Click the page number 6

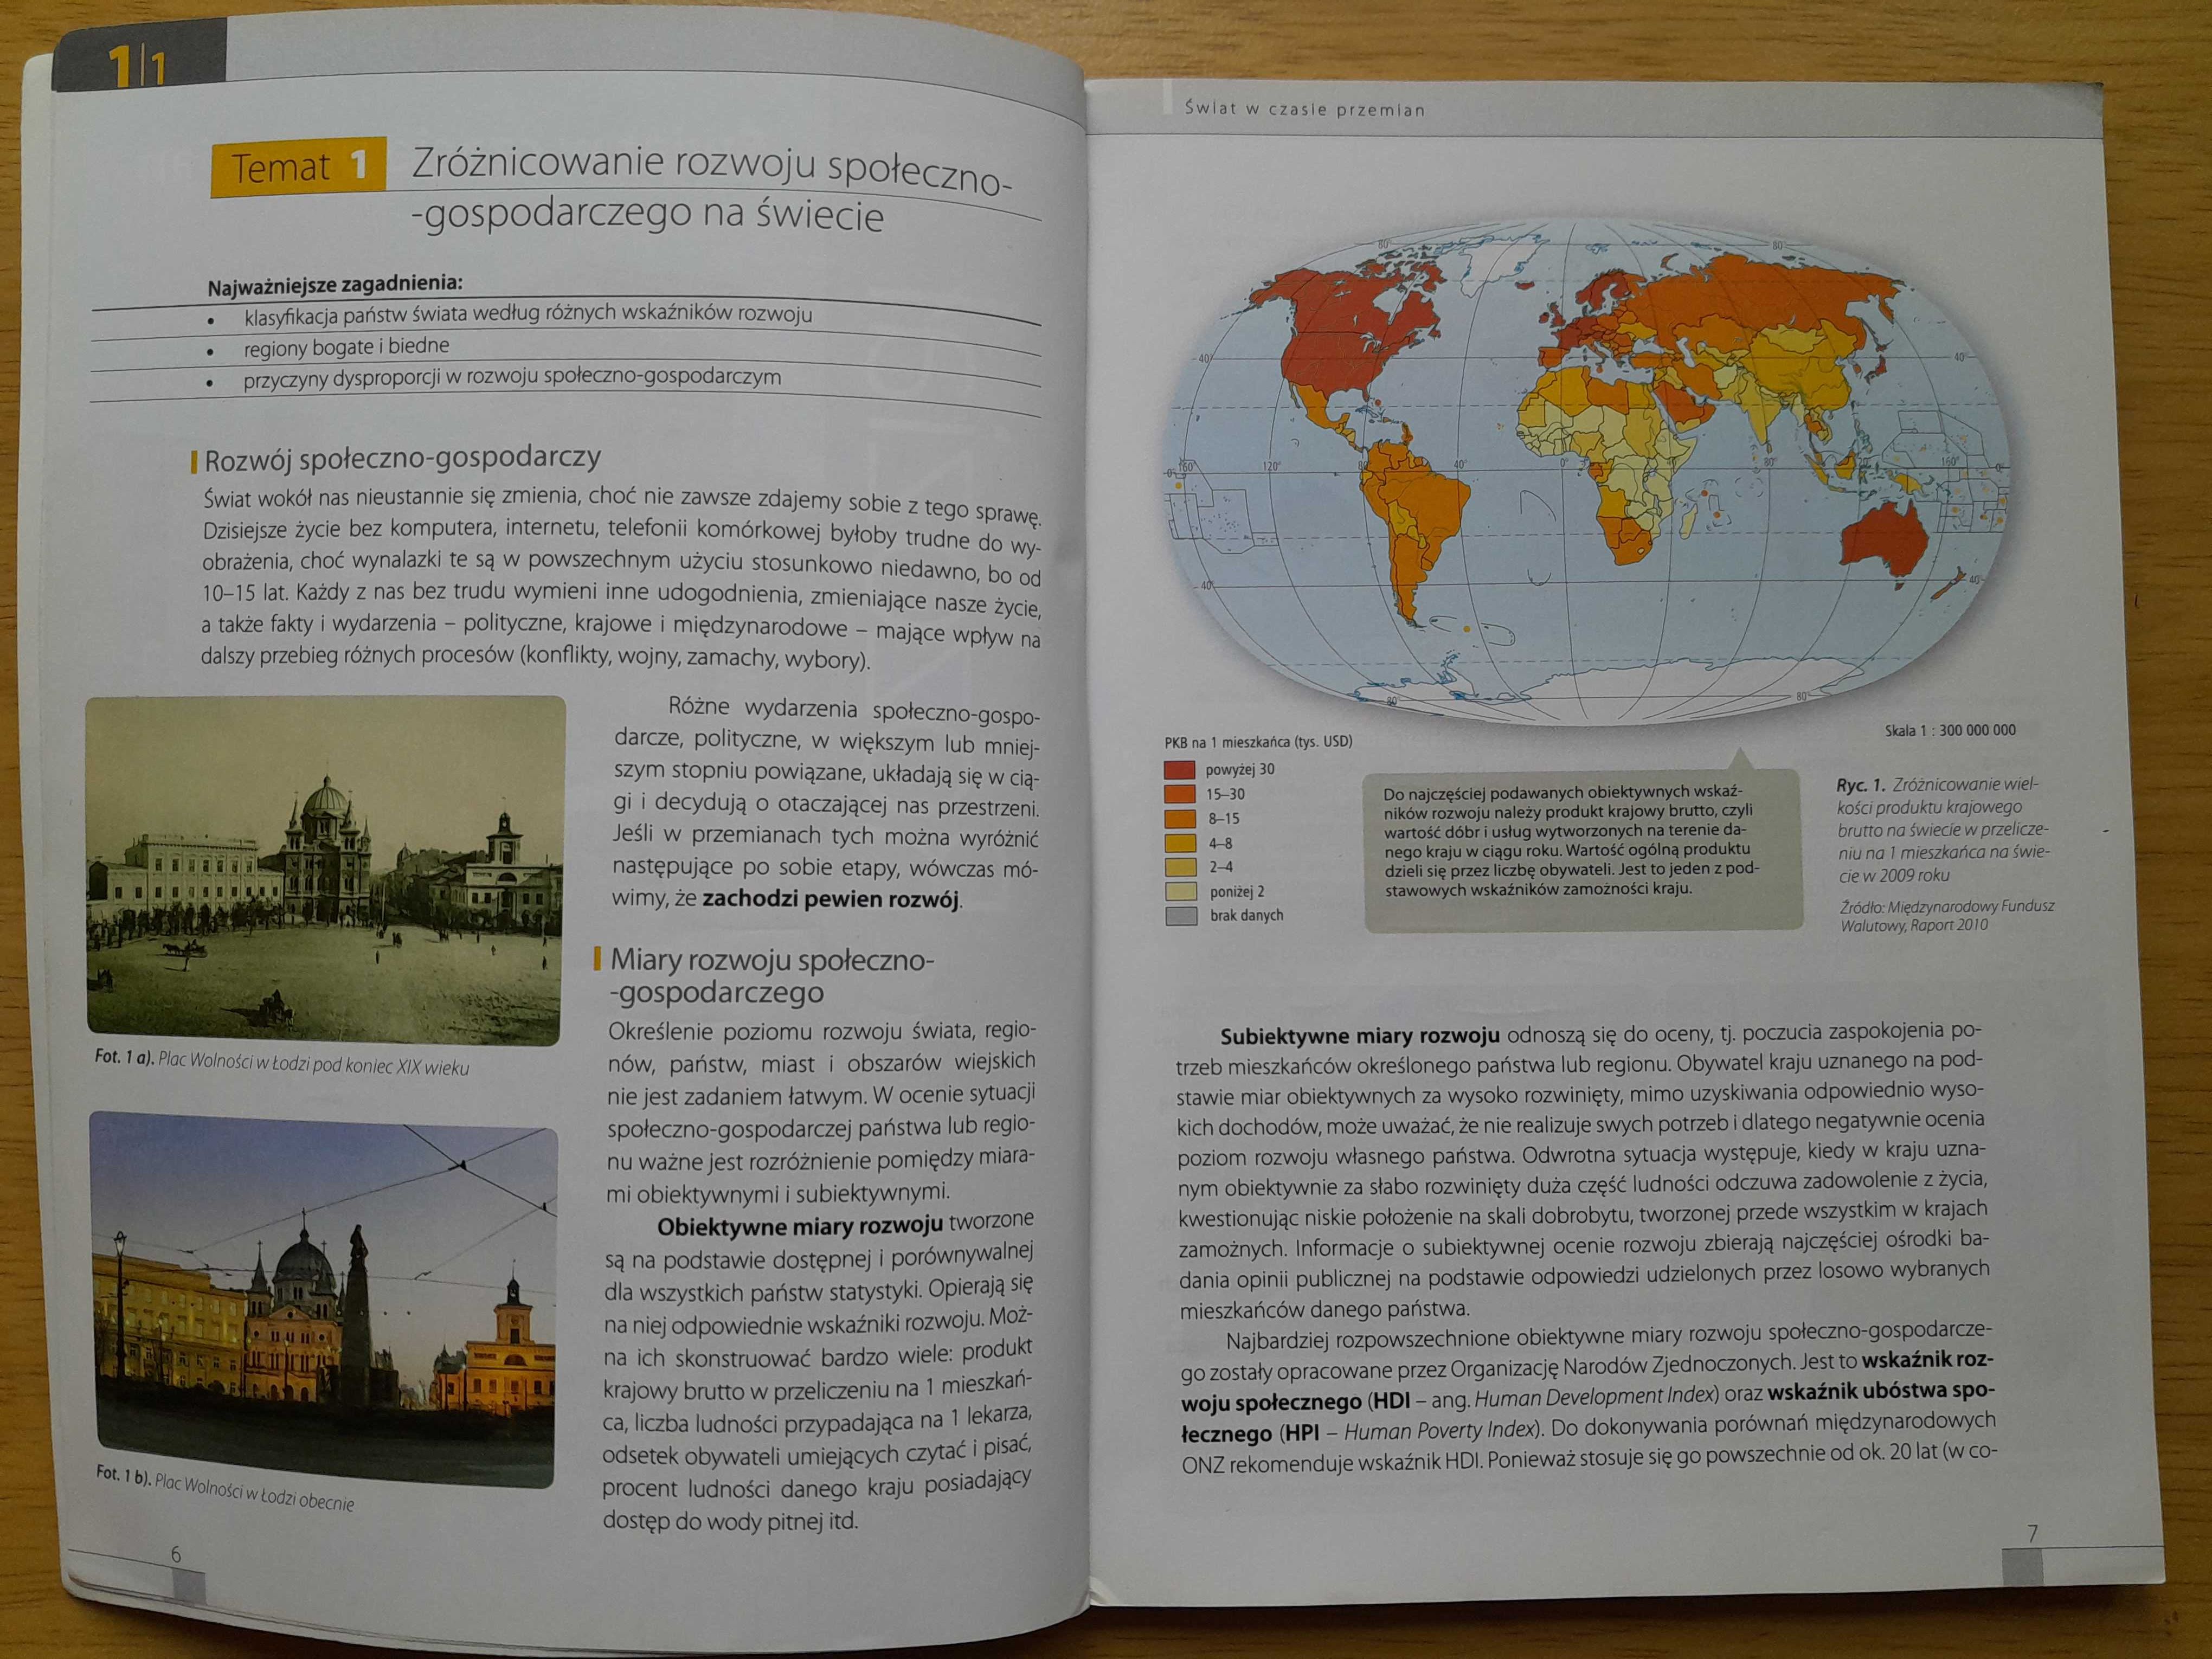click(x=176, y=1555)
